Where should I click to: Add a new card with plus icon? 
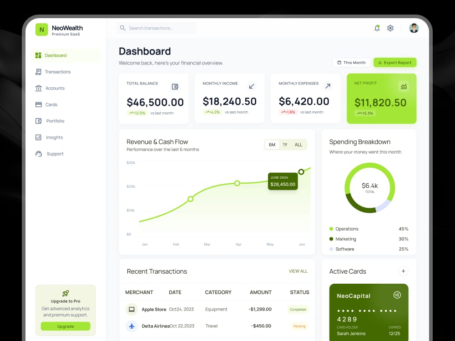[403, 271]
